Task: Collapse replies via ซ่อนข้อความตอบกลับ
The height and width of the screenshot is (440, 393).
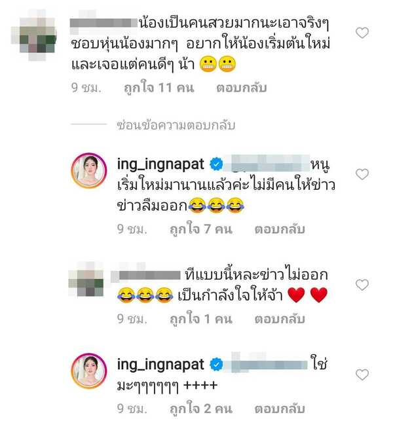Action: (x=176, y=125)
